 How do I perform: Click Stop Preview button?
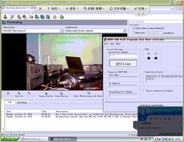[x=61, y=95]
